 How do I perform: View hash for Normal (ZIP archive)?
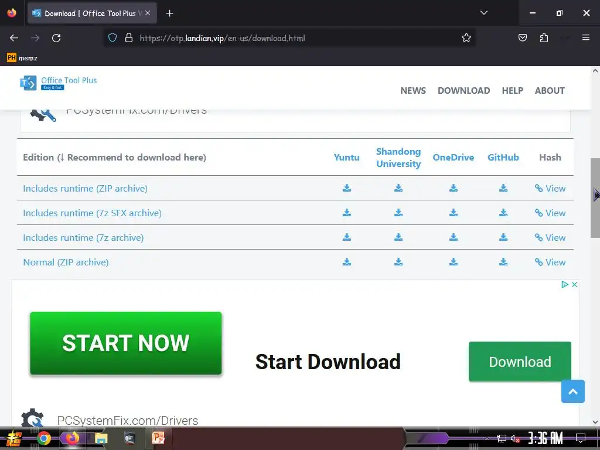[550, 262]
